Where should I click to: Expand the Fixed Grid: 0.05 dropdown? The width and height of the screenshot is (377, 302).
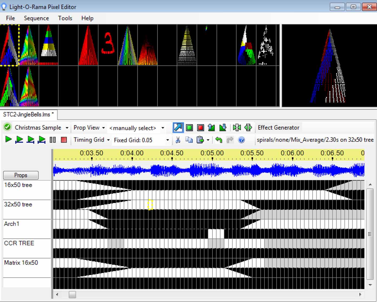click(168, 140)
